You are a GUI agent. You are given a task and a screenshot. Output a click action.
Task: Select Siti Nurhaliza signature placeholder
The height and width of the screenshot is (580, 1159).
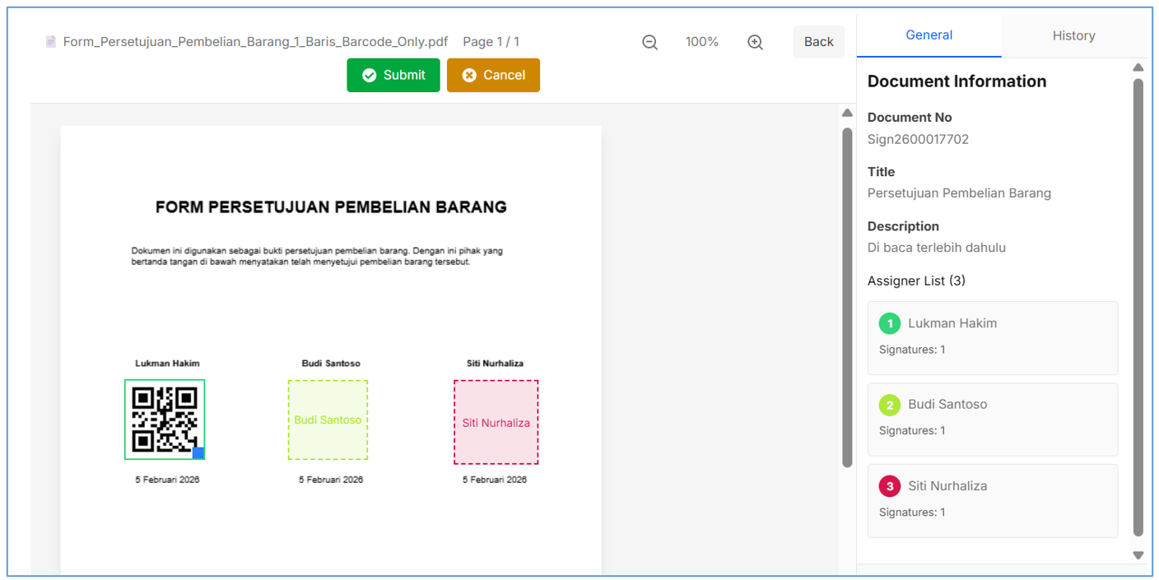pyautogui.click(x=496, y=422)
